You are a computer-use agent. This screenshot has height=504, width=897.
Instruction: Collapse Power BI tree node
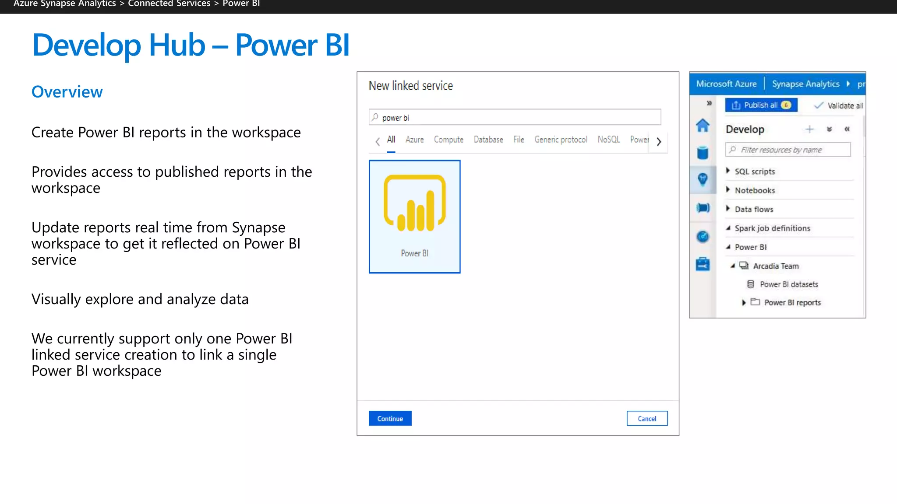(728, 247)
